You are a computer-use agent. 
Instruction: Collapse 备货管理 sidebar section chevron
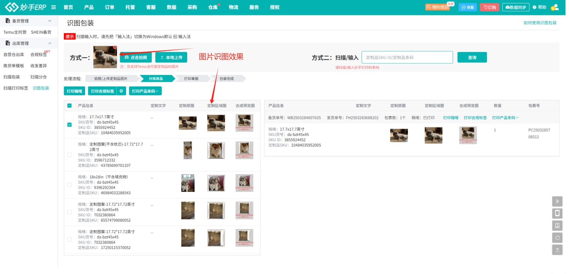[x=50, y=21]
